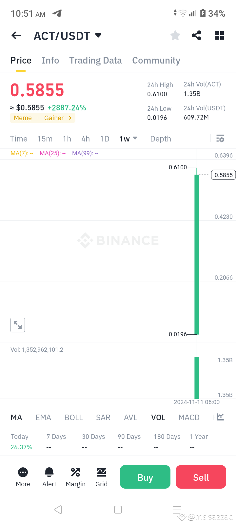236x524 pixels.
Task: Open the four-square grid layout icon
Action: (220, 35)
